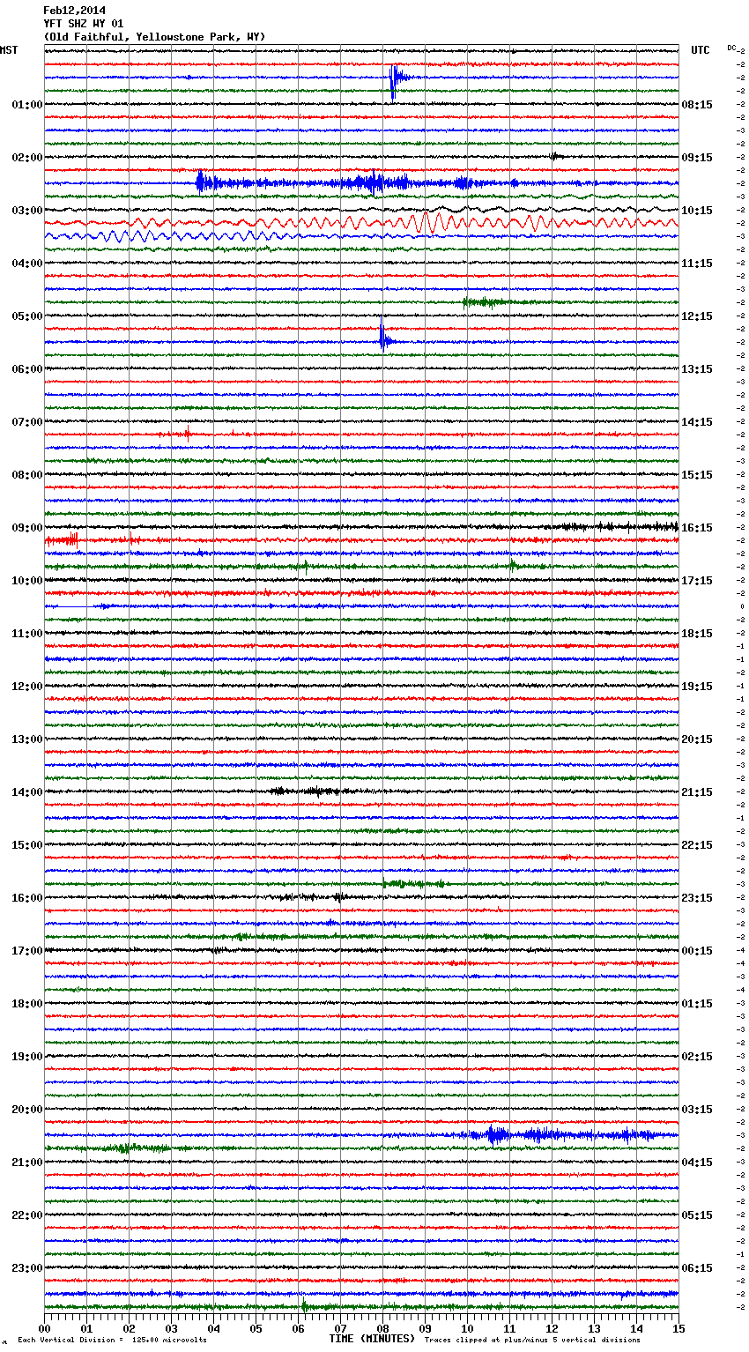Screen dimensions: 749x1352
Task: Select the 14:00 MST row label
Action: [27, 792]
